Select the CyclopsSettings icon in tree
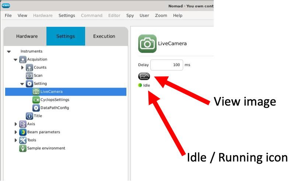The width and height of the screenshot is (297, 181). [36, 100]
